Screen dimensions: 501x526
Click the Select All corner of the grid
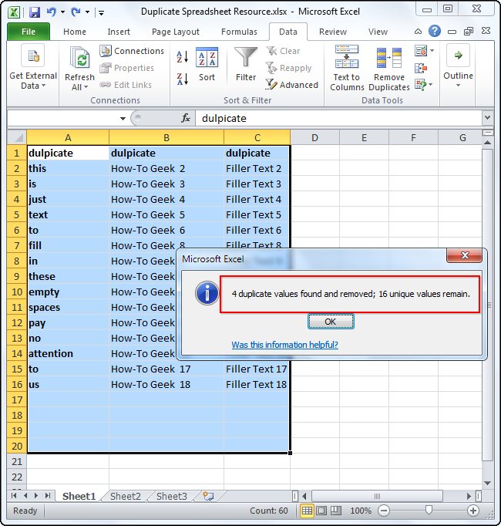pyautogui.click(x=17, y=137)
